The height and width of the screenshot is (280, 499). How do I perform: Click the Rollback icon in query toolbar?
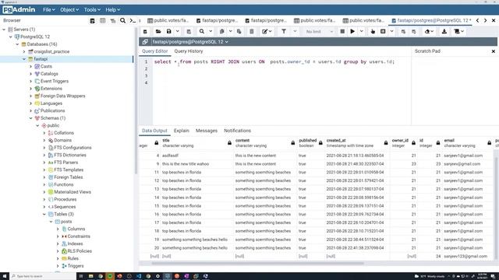414,31
